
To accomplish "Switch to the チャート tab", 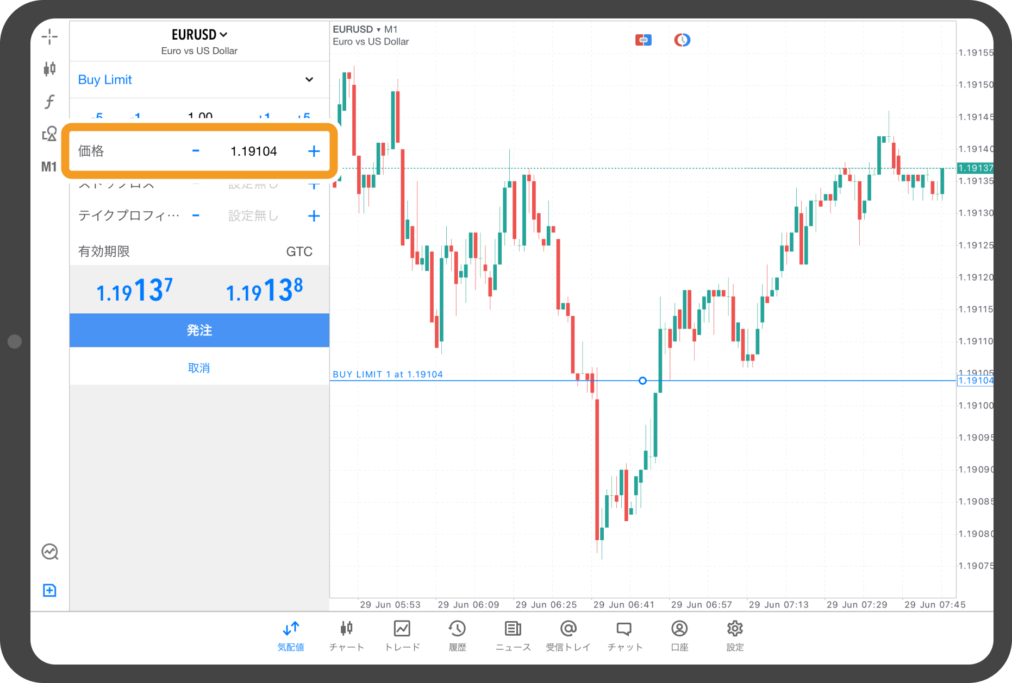I will click(347, 636).
